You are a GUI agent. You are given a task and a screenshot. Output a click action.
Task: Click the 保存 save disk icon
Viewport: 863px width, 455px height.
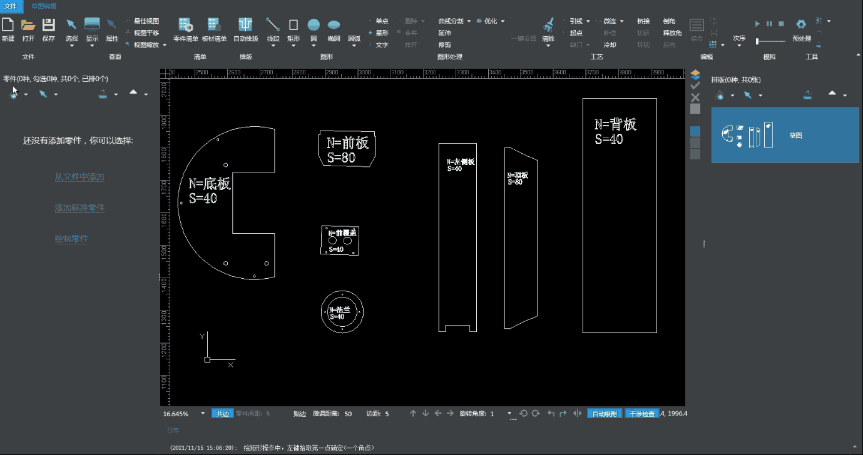49,25
